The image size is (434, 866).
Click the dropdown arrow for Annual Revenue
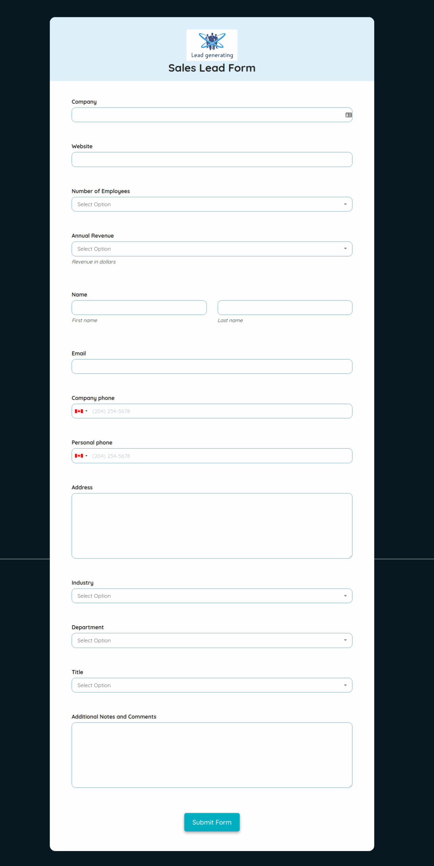tap(345, 249)
